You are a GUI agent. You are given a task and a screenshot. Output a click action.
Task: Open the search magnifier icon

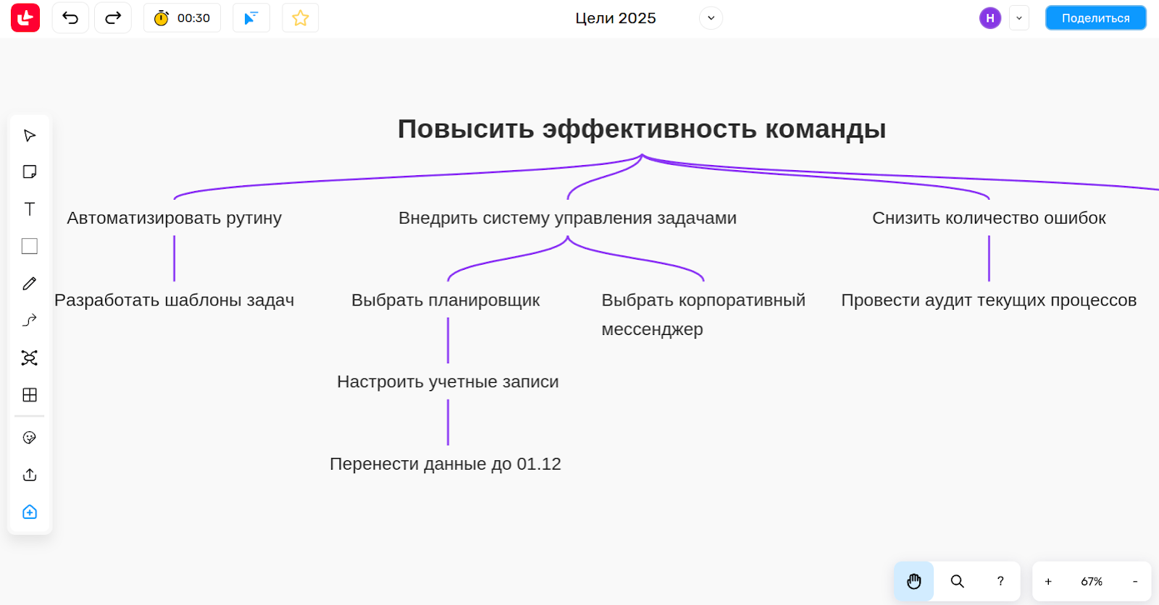[957, 581]
